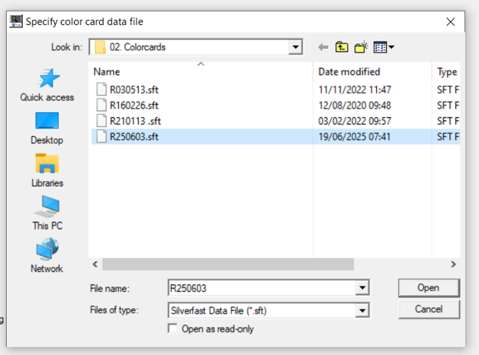479x355 pixels.
Task: Open Libraries location
Action: [x=47, y=171]
